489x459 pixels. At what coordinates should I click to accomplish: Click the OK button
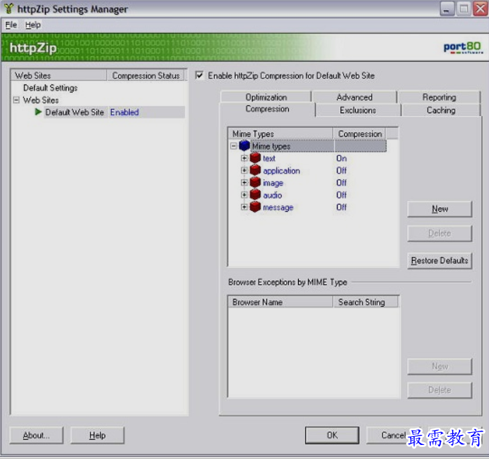(332, 435)
